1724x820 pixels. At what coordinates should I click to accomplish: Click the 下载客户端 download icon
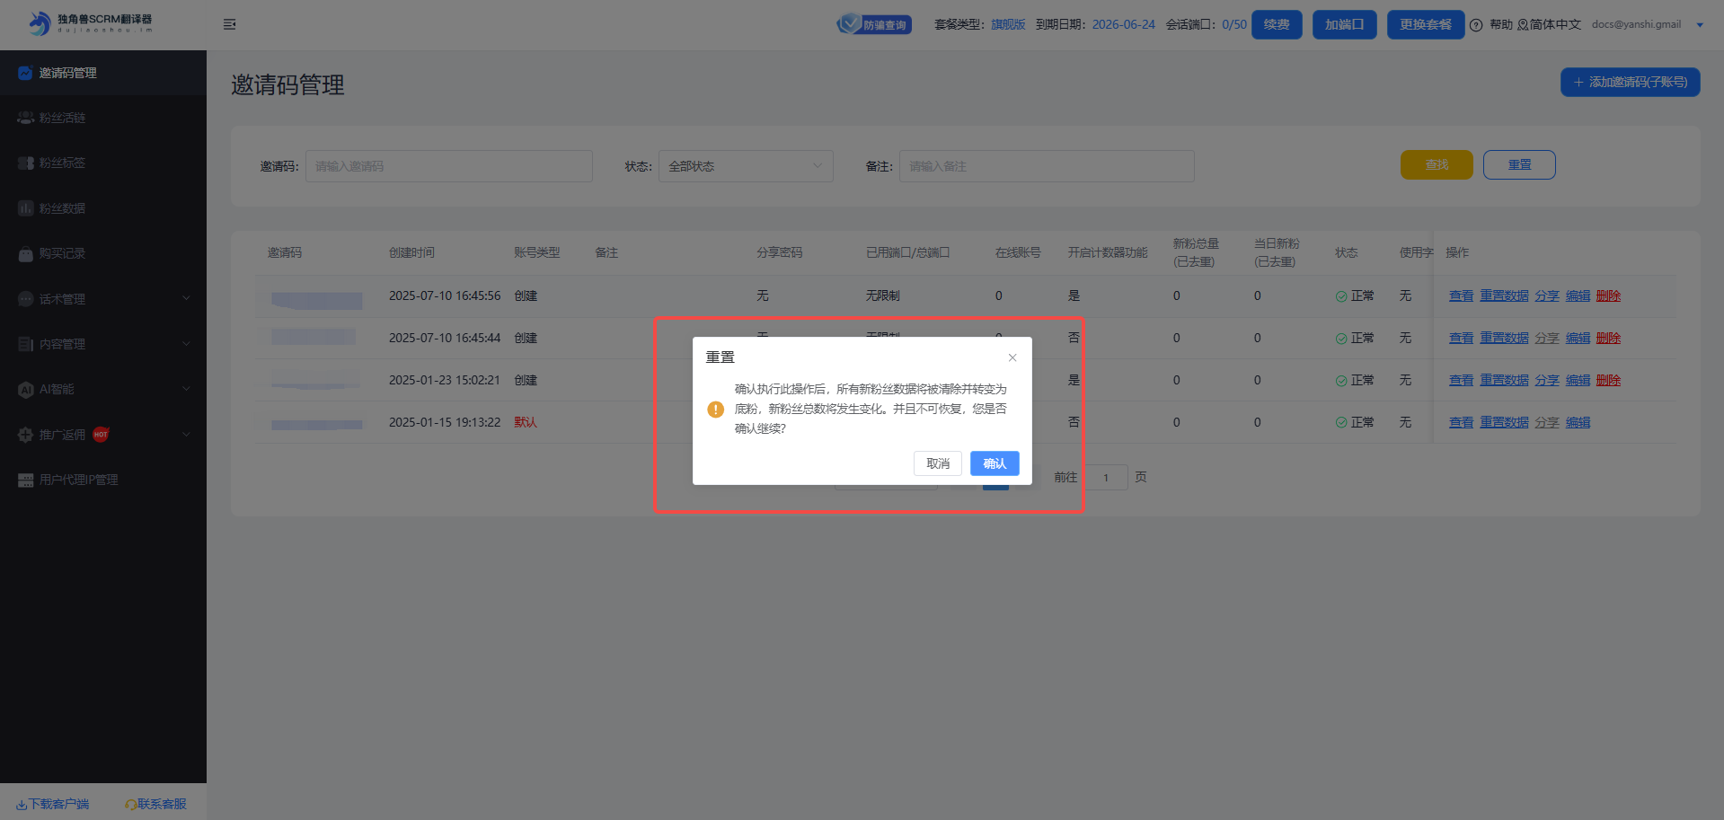[x=22, y=805]
